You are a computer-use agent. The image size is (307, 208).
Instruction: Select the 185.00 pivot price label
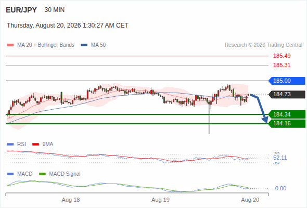[287, 81]
